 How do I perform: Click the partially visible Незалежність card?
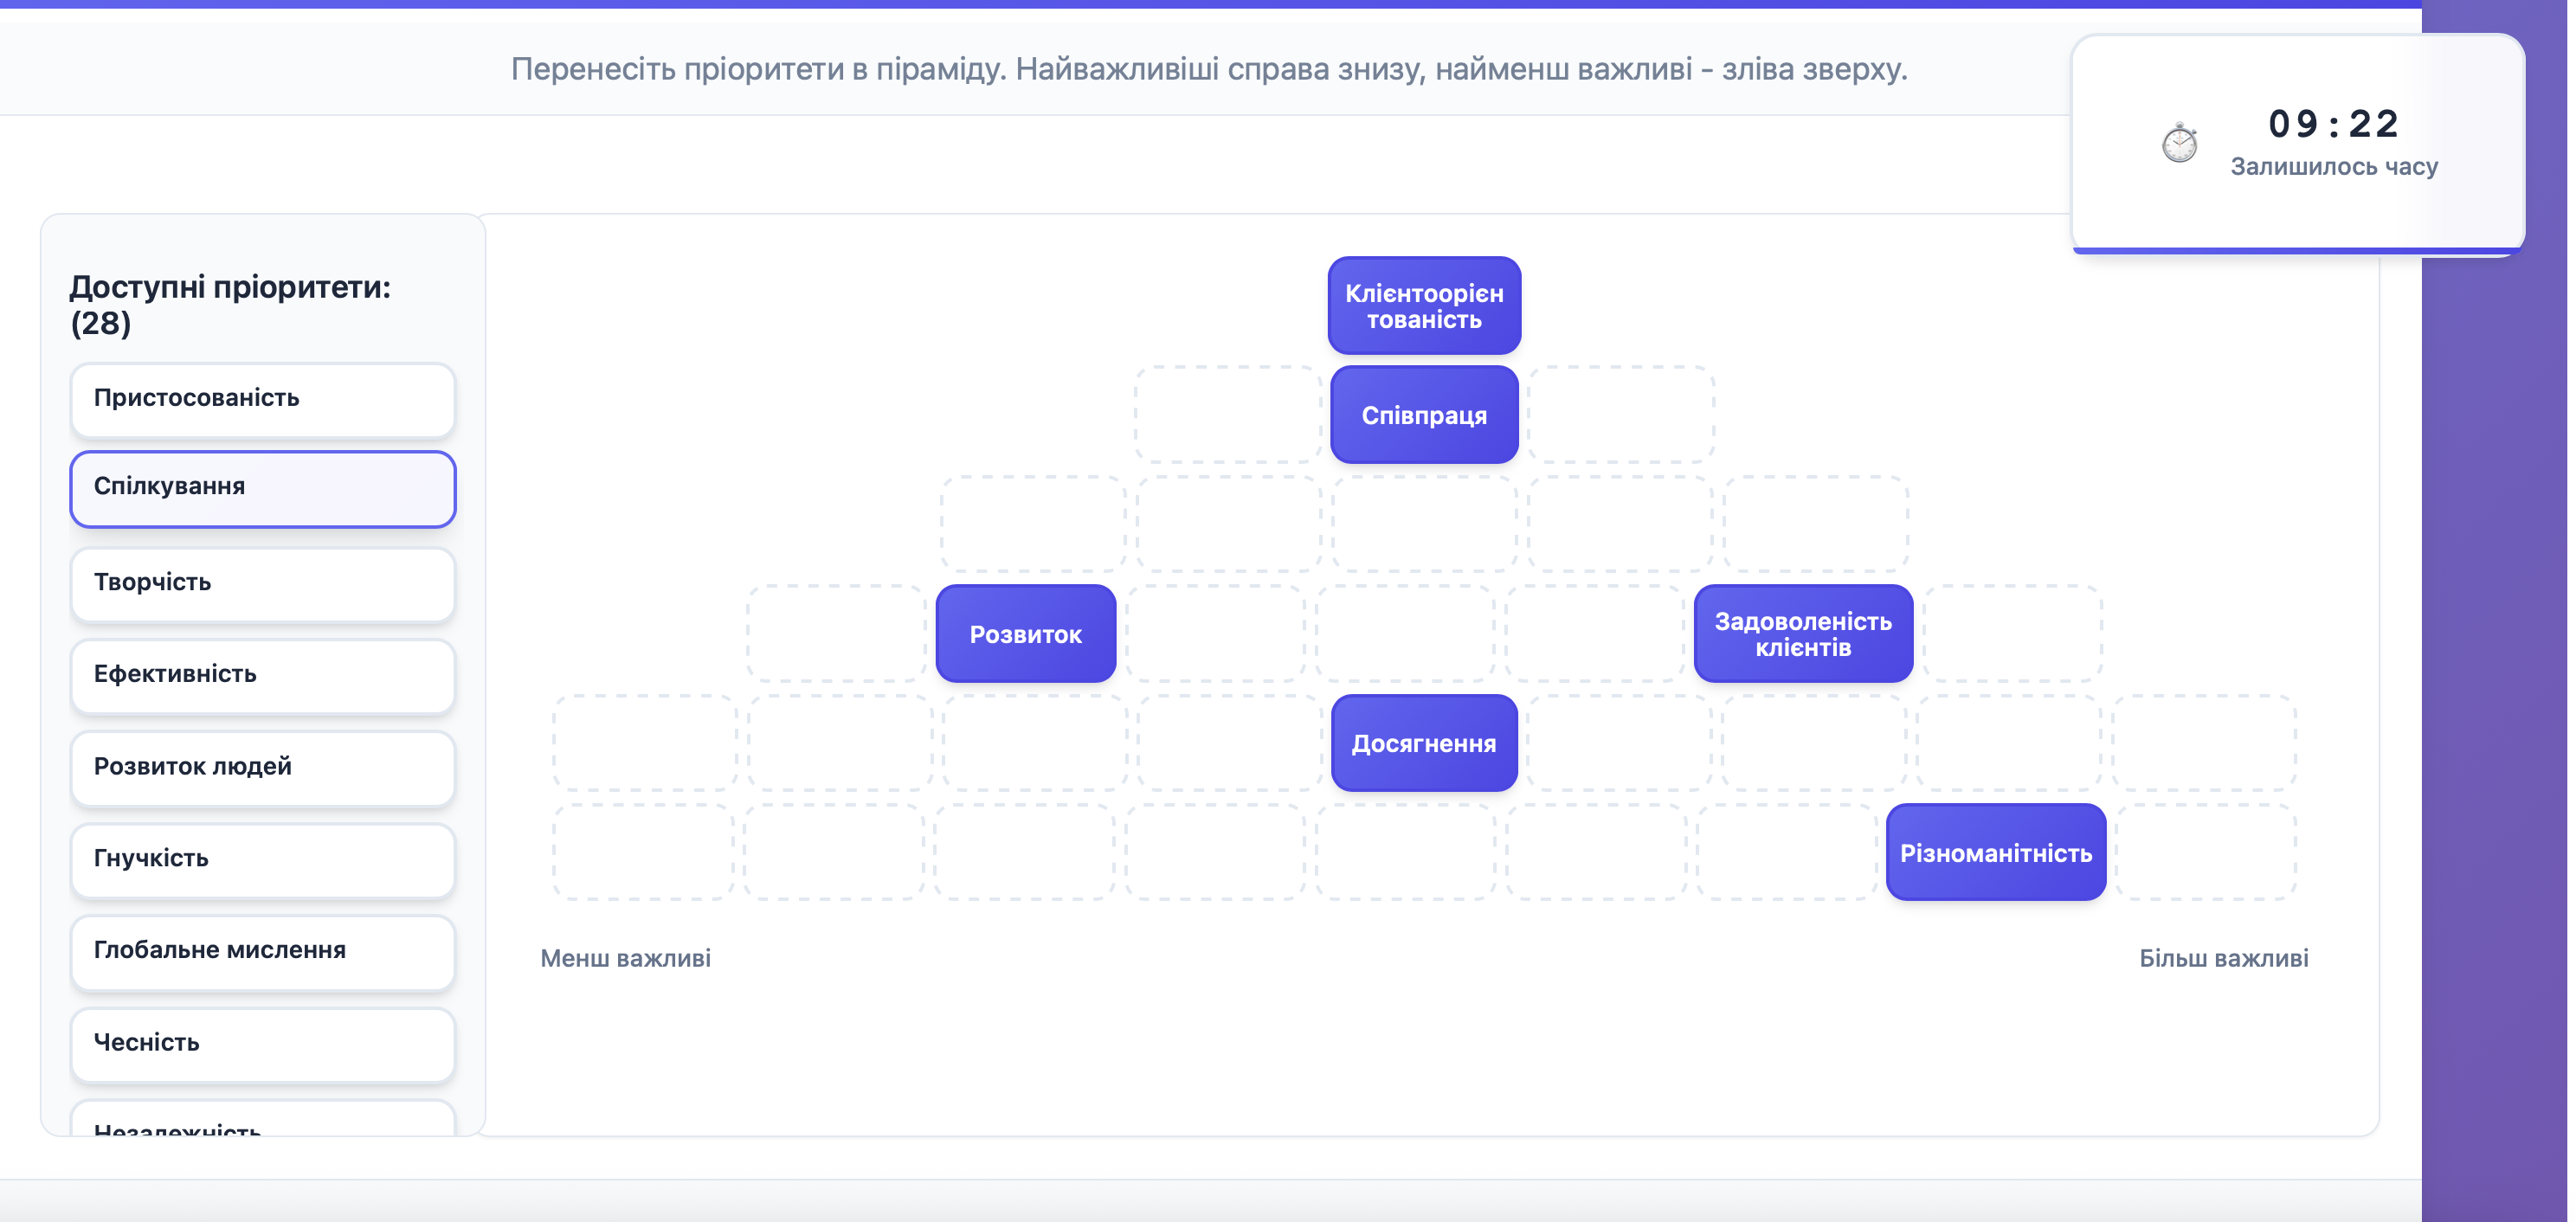[262, 1125]
